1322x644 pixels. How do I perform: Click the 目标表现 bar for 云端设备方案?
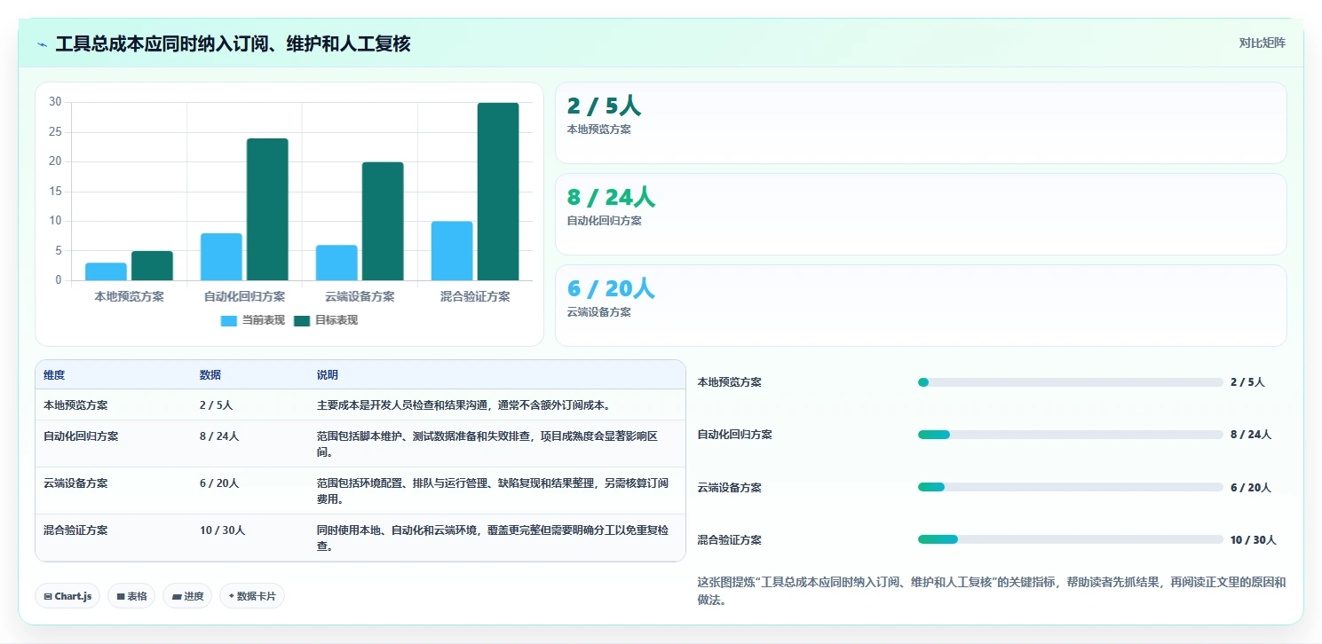point(383,221)
